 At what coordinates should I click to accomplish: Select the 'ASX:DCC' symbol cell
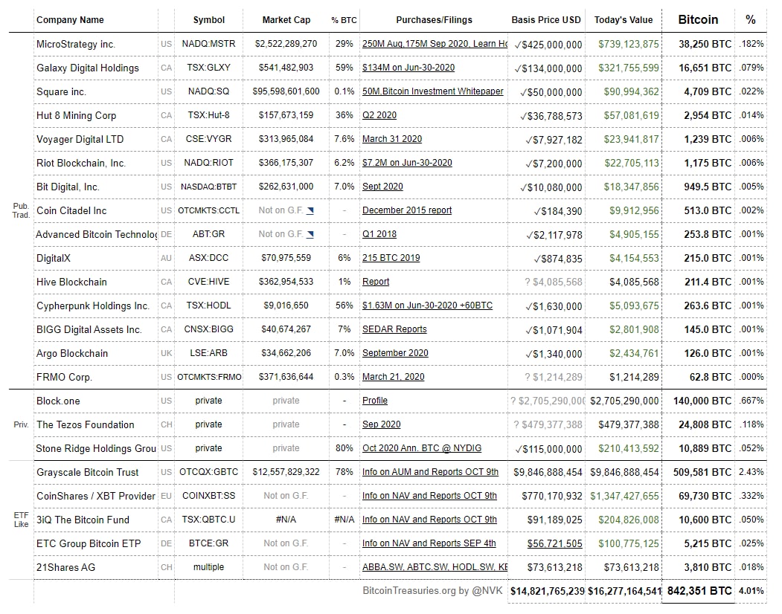point(208,258)
